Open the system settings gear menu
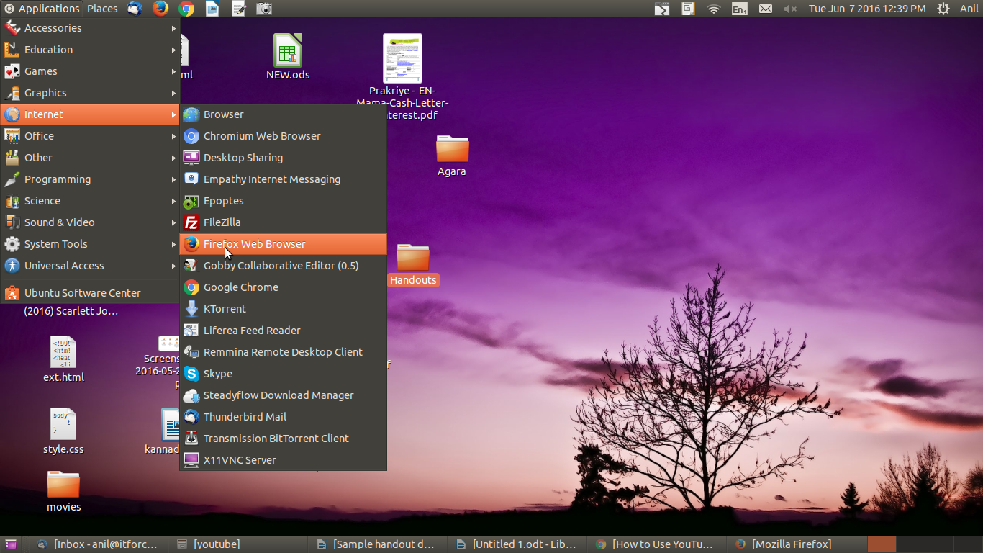The width and height of the screenshot is (983, 553). (943, 9)
